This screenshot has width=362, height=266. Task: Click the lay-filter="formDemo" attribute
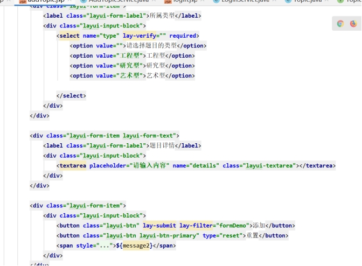(214, 226)
